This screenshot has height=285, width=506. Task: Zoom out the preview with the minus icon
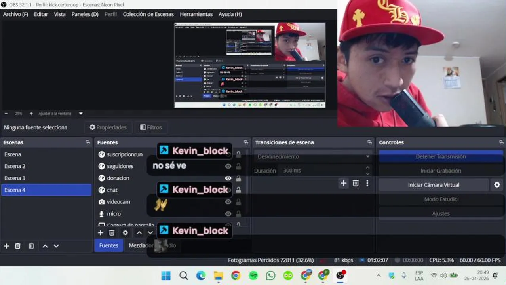click(6, 113)
